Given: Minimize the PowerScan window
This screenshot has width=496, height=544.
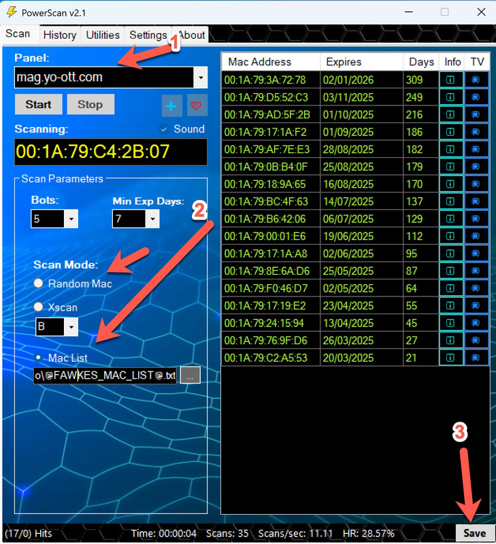Looking at the screenshot, I should pyautogui.click(x=409, y=12).
